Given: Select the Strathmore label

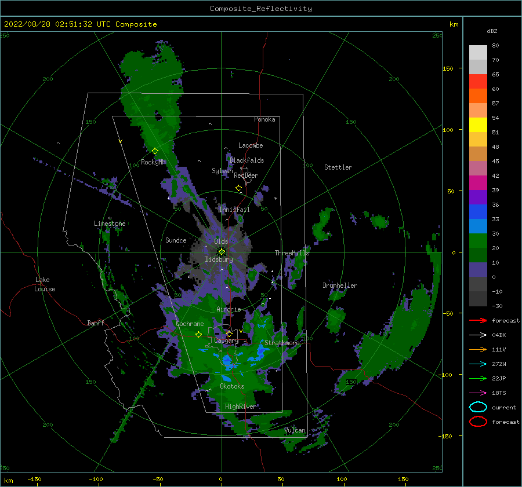Looking at the screenshot, I should click(282, 343).
